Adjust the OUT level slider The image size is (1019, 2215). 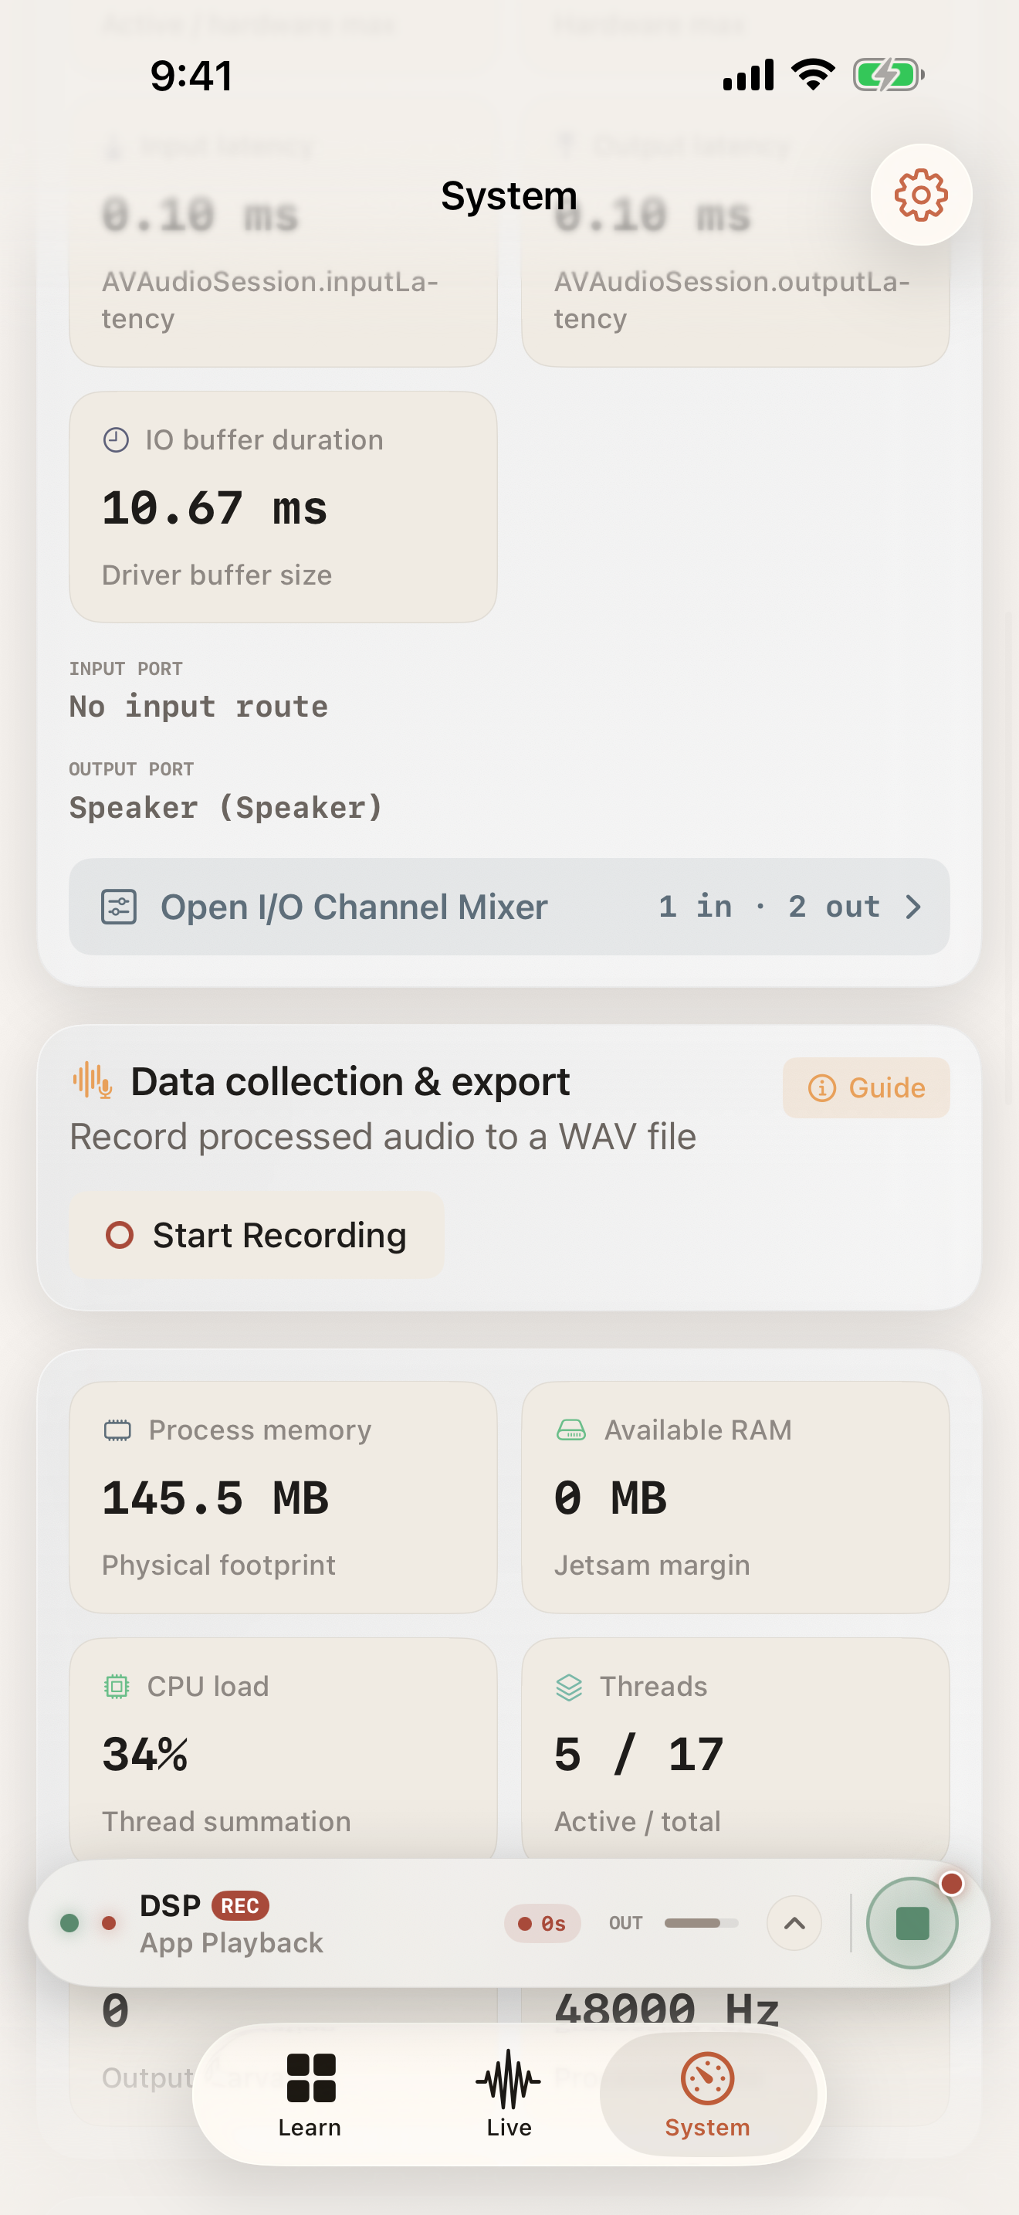[x=701, y=1922]
